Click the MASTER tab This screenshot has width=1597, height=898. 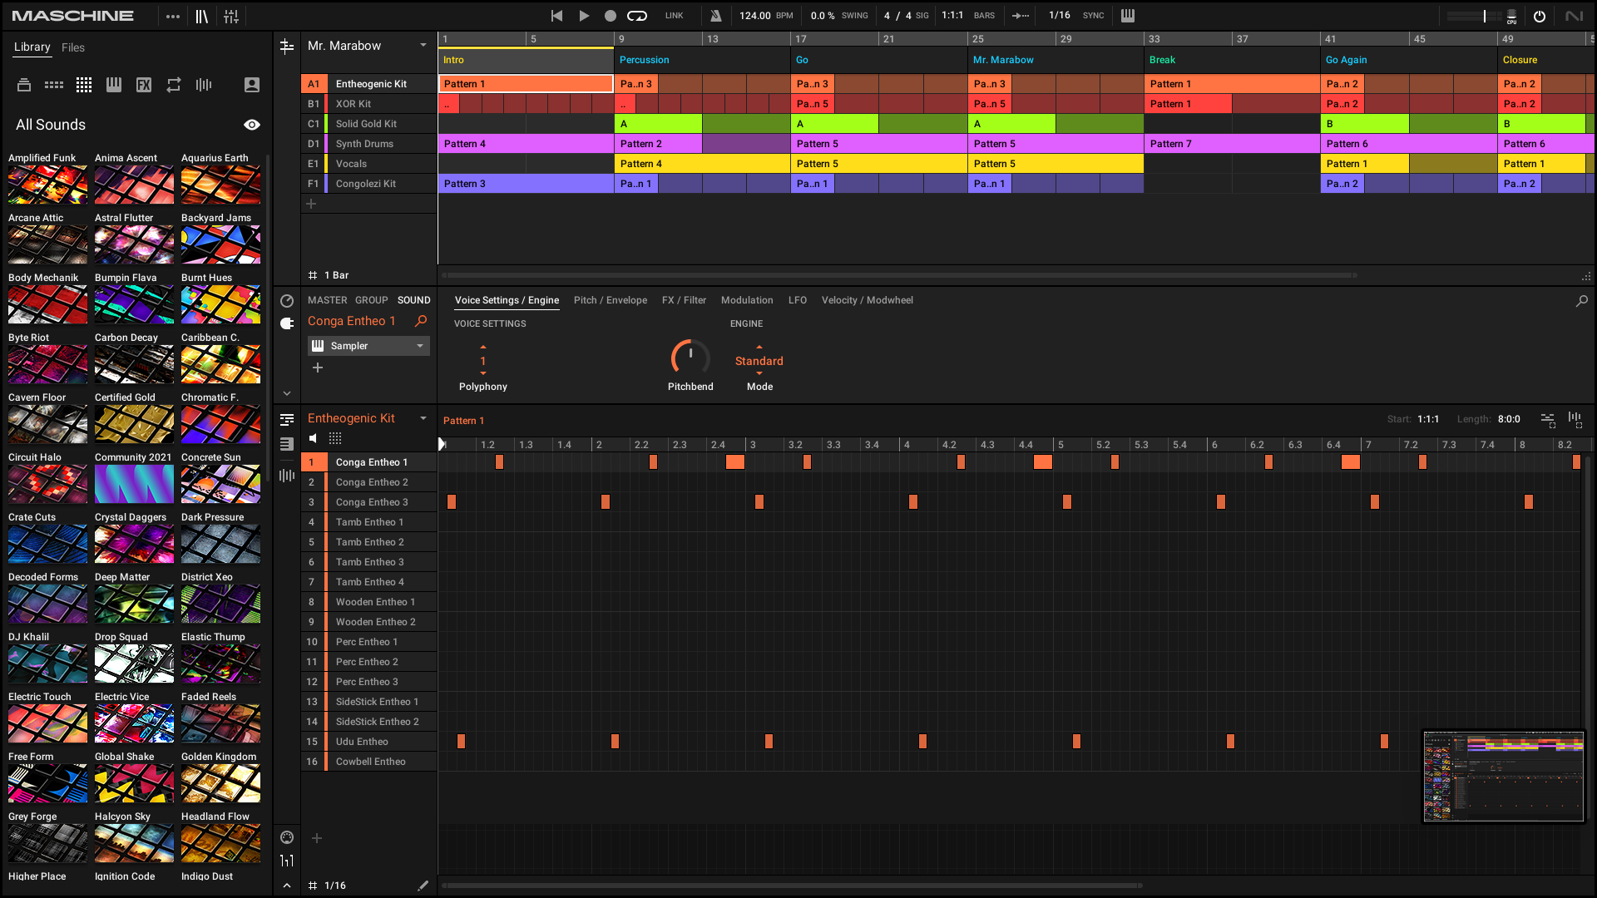(328, 300)
